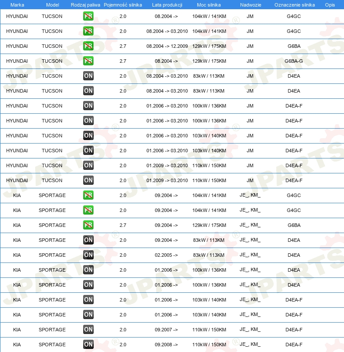Select engine code G6BA-G cell
This screenshot has width=344, height=352.
pos(293,61)
